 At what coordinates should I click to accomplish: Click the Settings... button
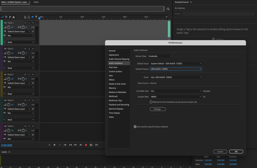coord(158,109)
